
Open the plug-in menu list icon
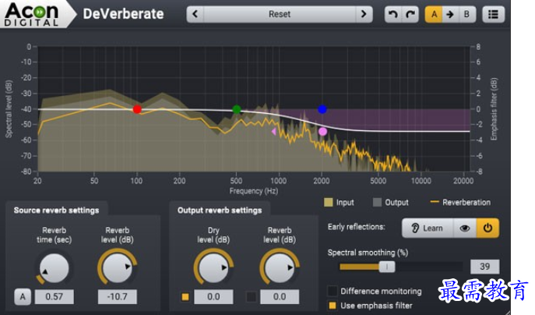click(493, 14)
